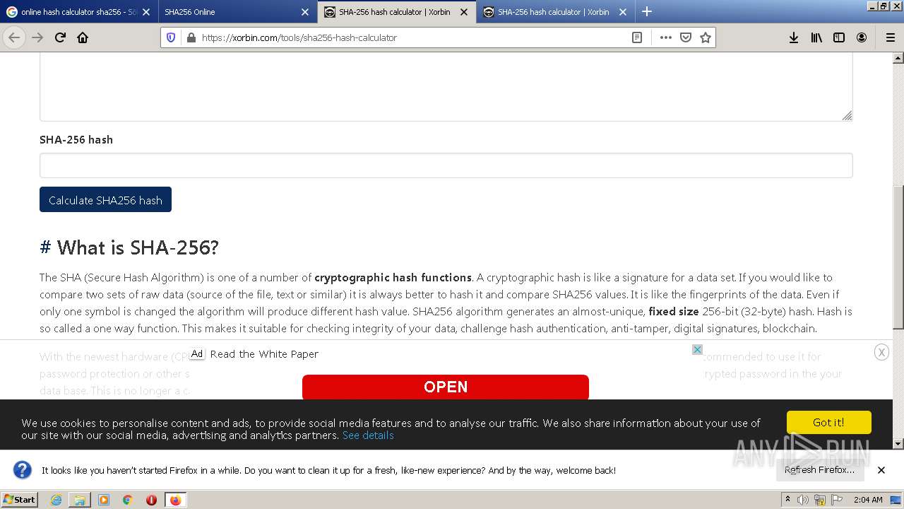The width and height of the screenshot is (904, 509).
Task: Click the SHA-256 hash output field
Action: [x=446, y=165]
